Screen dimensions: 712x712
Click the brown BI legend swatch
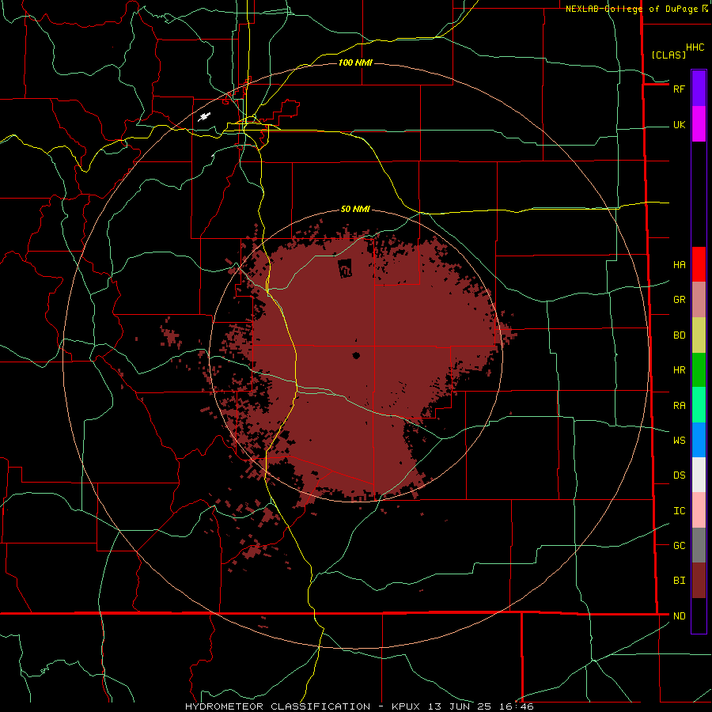(699, 581)
